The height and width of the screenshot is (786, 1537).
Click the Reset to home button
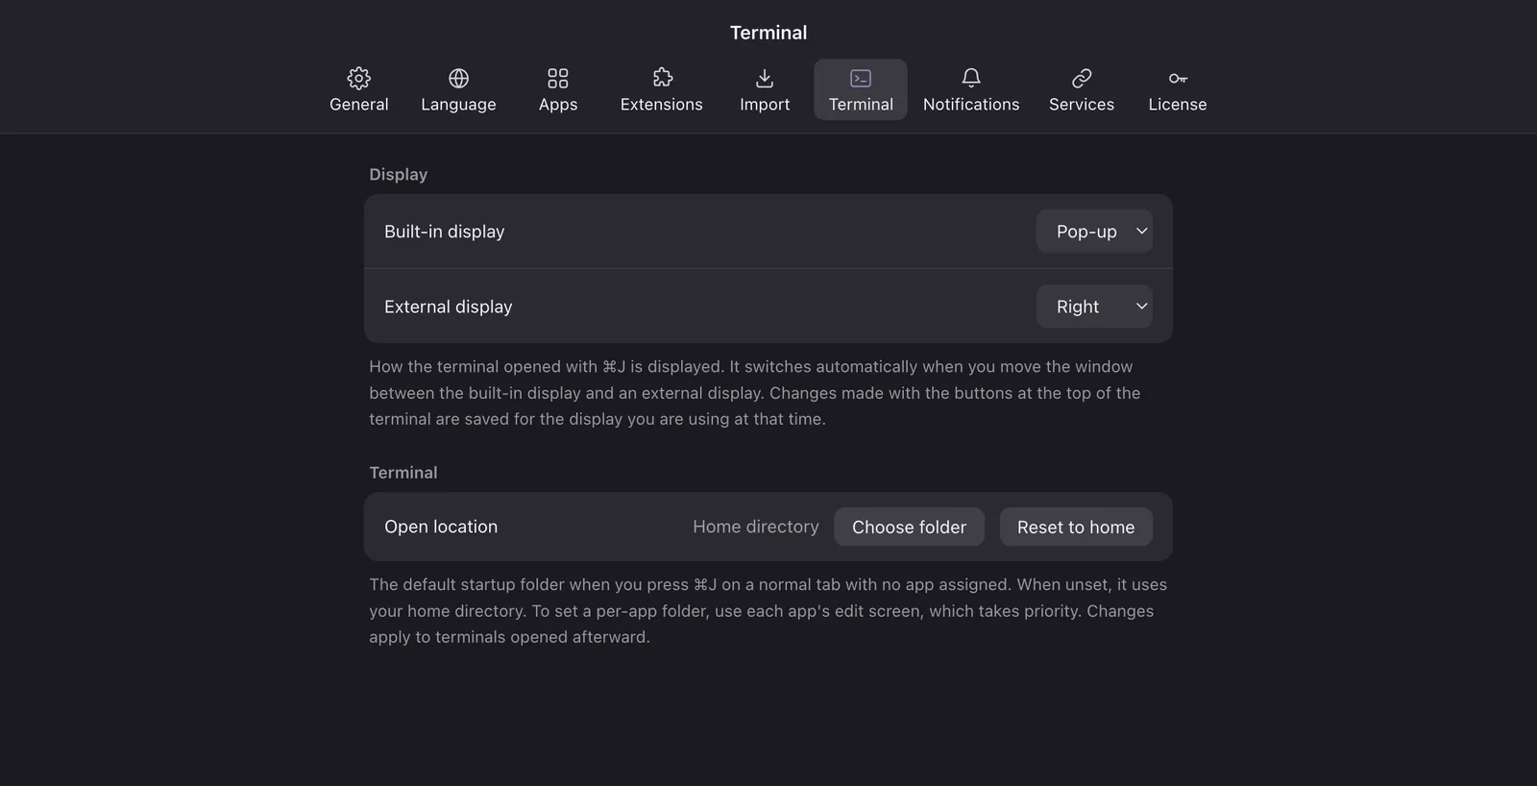pos(1076,527)
